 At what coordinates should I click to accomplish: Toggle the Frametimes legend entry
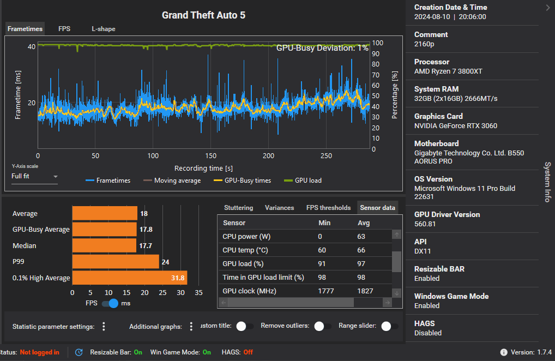pyautogui.click(x=108, y=180)
